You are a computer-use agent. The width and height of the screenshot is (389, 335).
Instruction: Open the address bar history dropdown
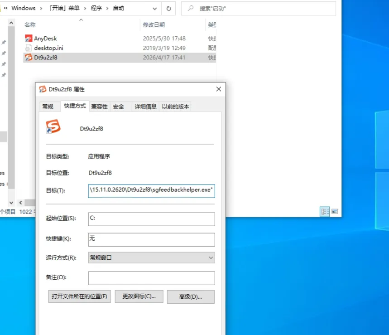click(154, 9)
